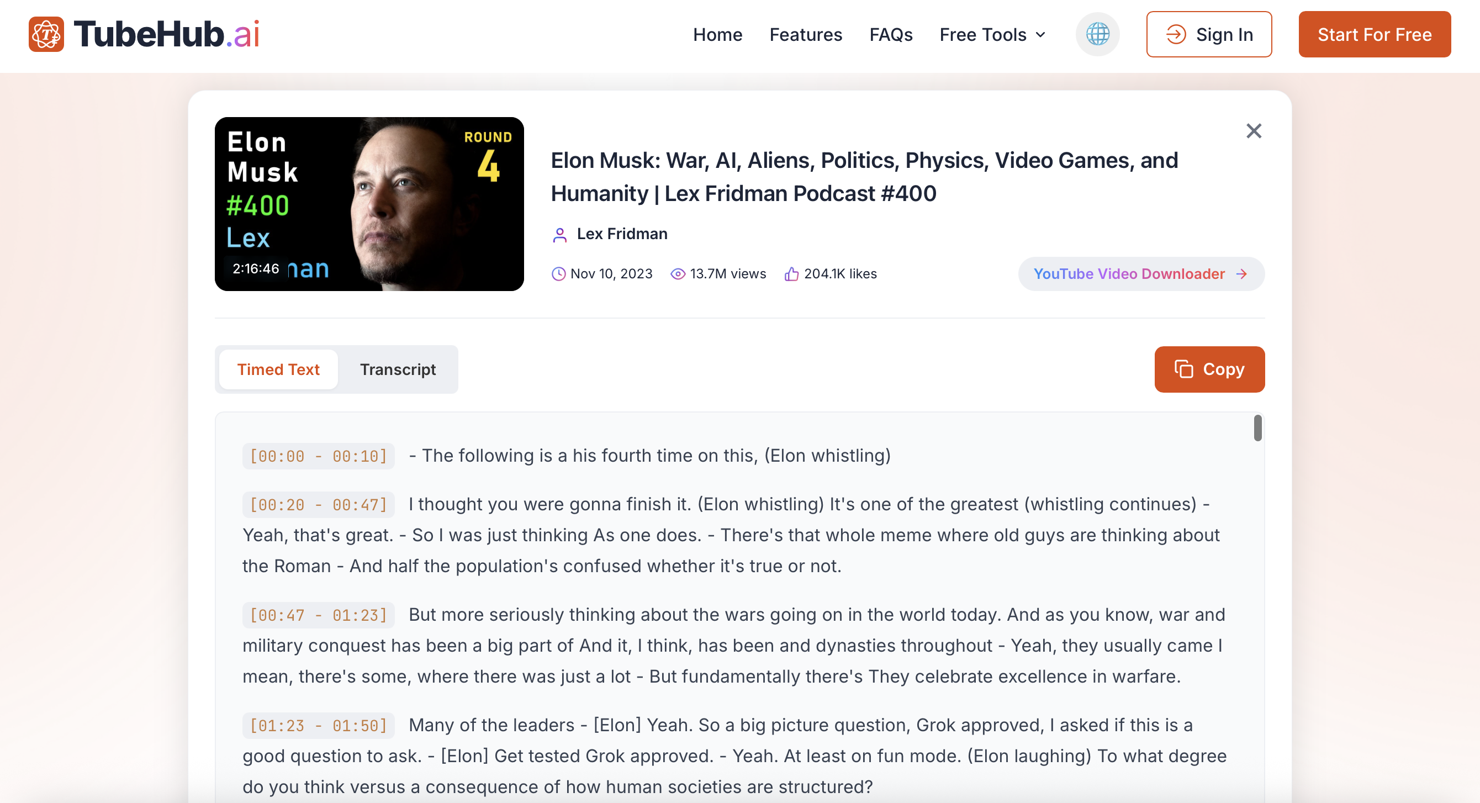Select the Timed Text tab

[x=278, y=369]
